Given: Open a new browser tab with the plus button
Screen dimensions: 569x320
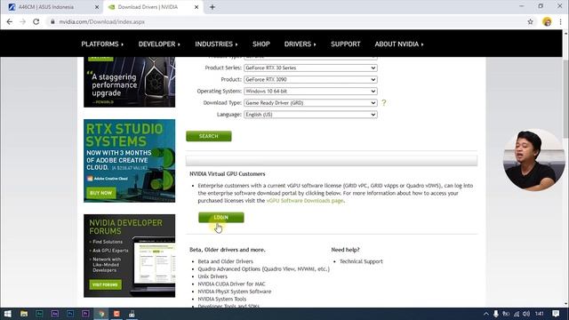Looking at the screenshot, I should coord(212,7).
